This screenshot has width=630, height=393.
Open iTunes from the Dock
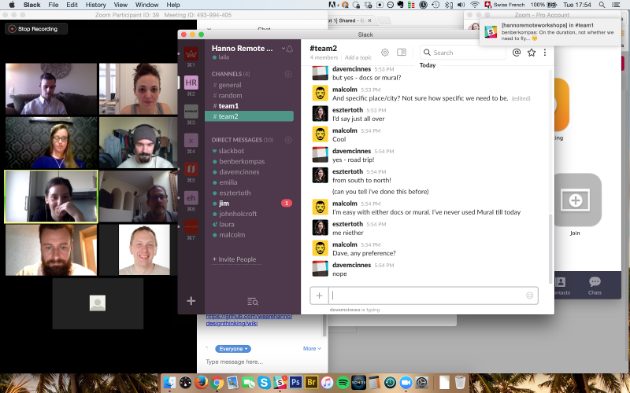pyautogui.click(x=327, y=382)
